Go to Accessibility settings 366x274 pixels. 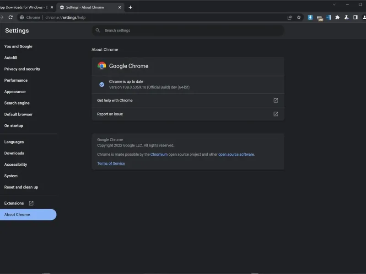[16, 164]
